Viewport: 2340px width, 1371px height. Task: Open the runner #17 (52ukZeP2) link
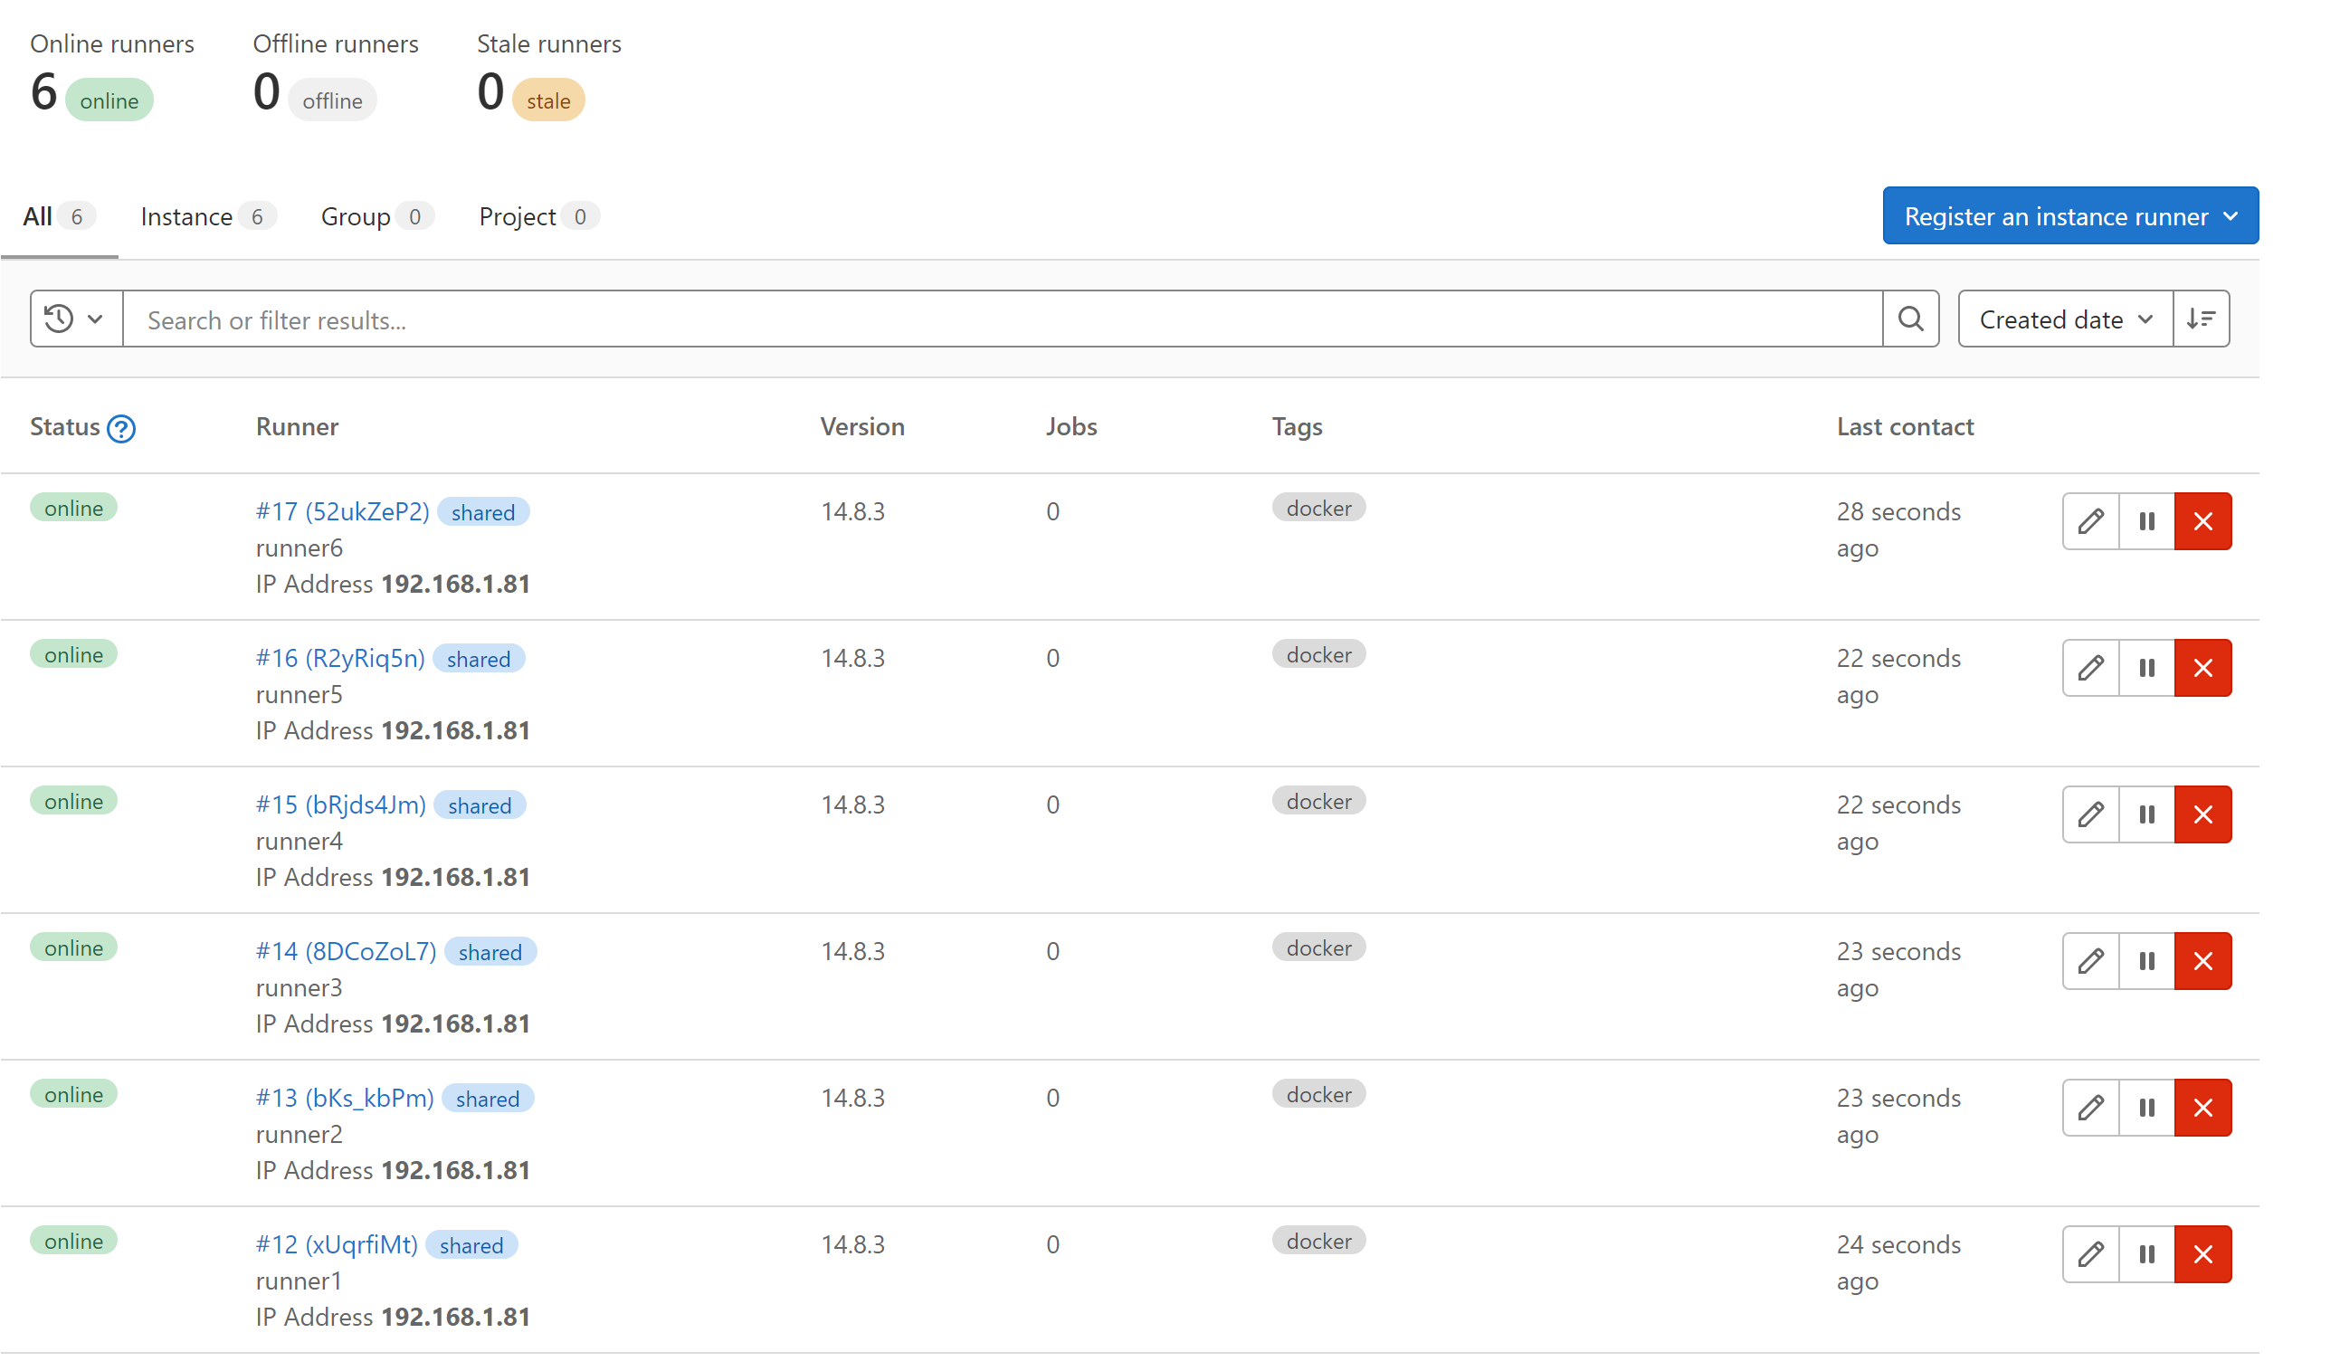(x=342, y=512)
